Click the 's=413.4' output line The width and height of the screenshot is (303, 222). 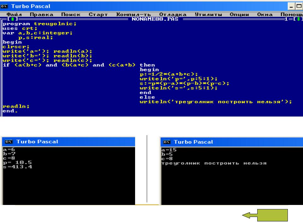[17, 167]
